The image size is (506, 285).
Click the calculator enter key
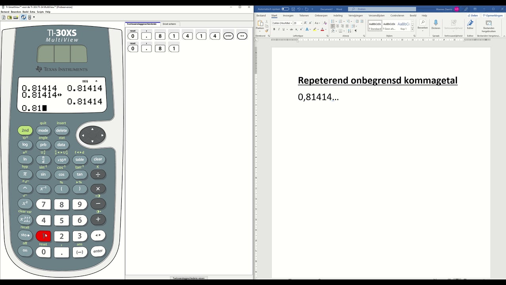tap(98, 251)
